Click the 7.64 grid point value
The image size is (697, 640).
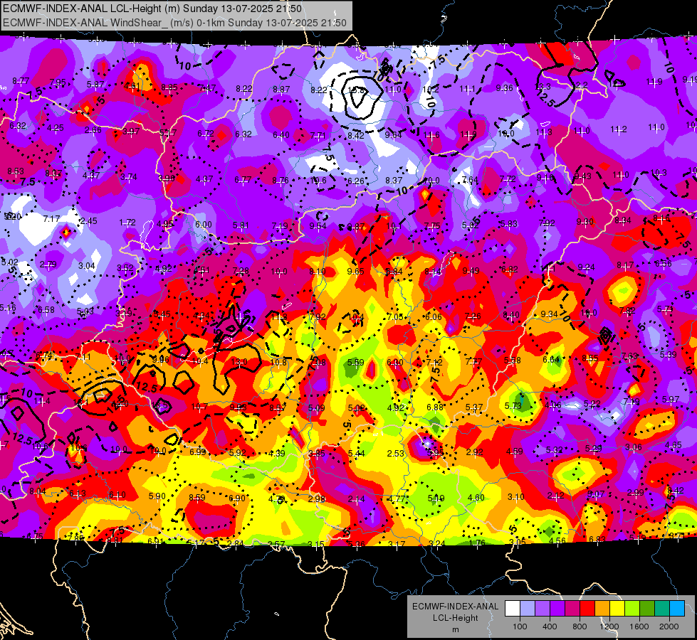click(470, 180)
